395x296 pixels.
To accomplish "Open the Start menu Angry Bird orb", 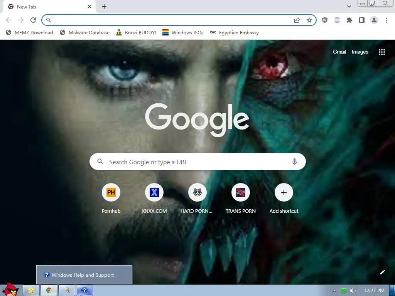I will (10, 289).
